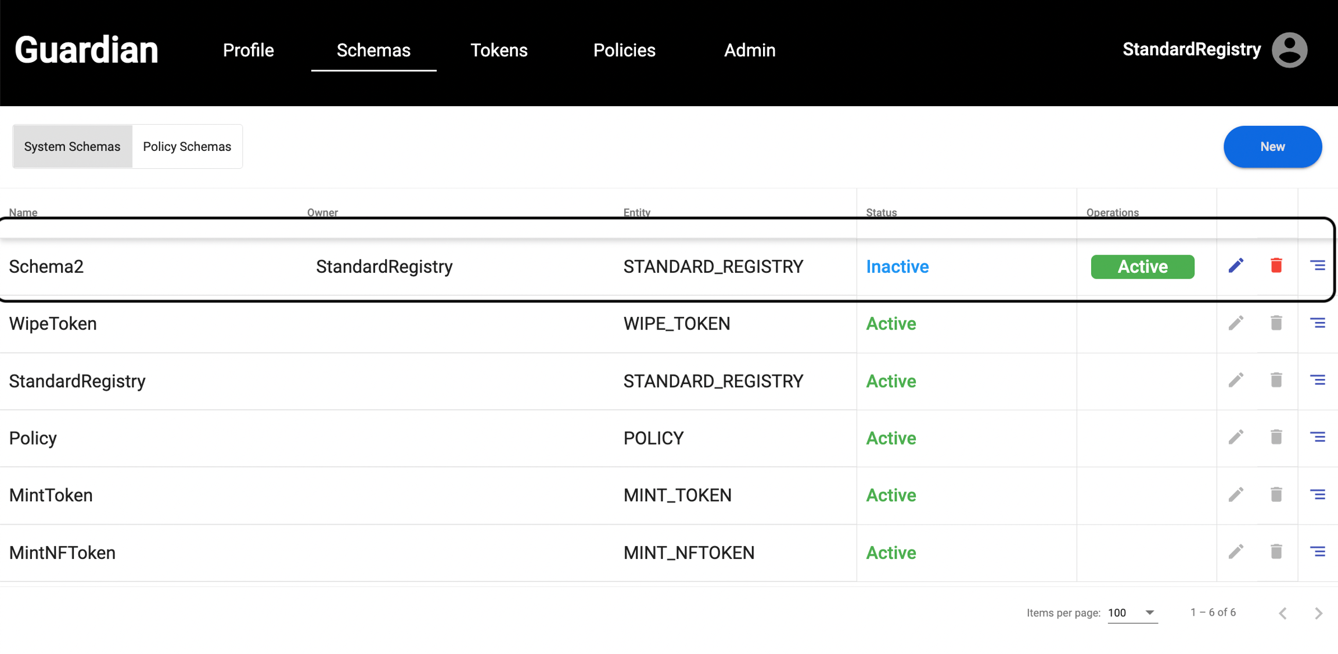Open document view icon for MintToken

tap(1318, 494)
